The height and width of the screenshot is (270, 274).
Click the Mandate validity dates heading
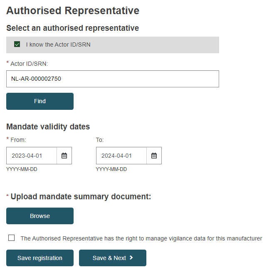48,126
